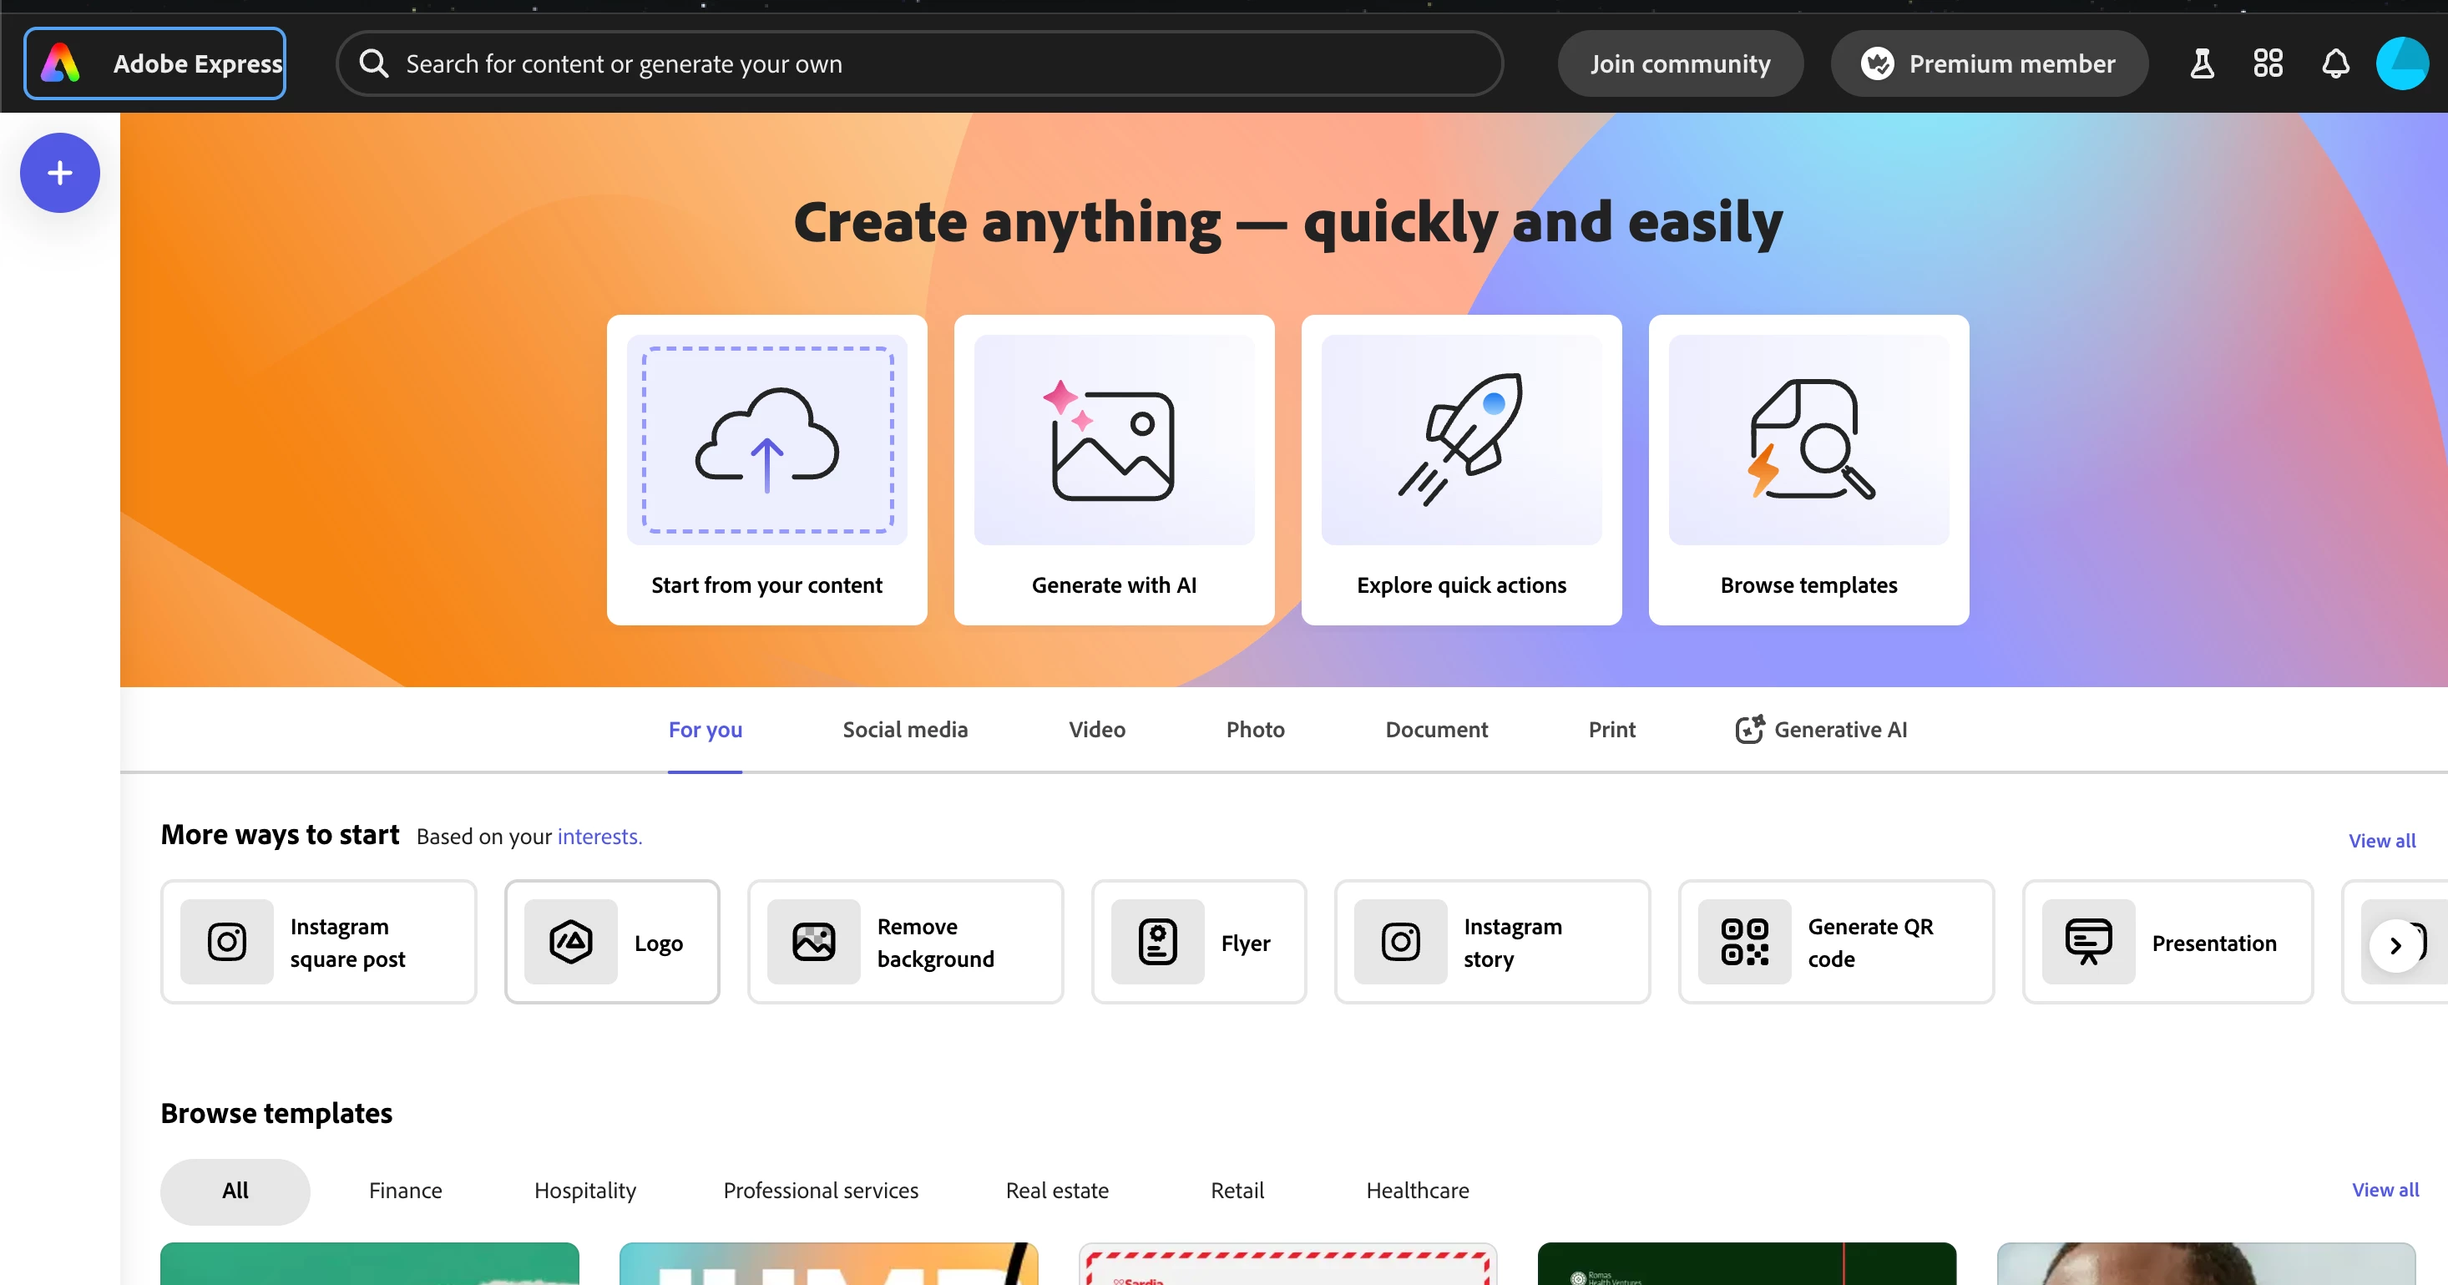Open the Generate with AI card

(1114, 469)
